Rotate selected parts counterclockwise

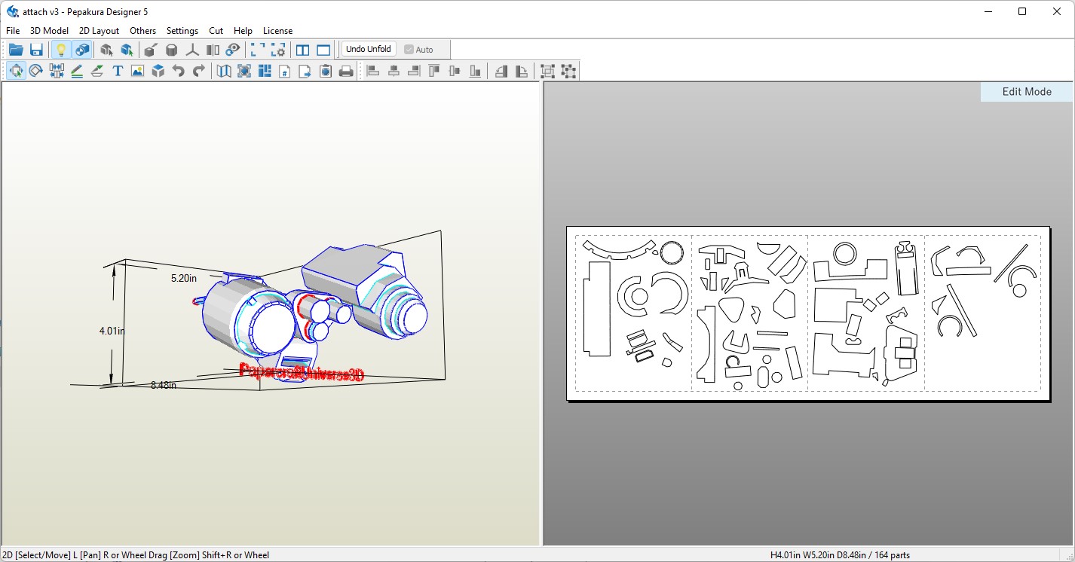coord(501,71)
